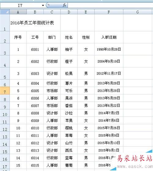The height and width of the screenshot is (171, 153).
Task: Click name cell 柚子
Action: [69, 49]
